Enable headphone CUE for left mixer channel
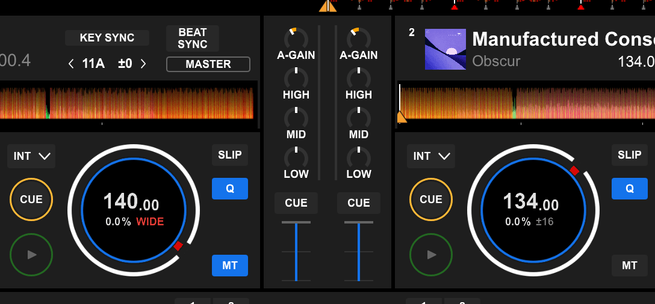The width and height of the screenshot is (655, 304). click(296, 203)
